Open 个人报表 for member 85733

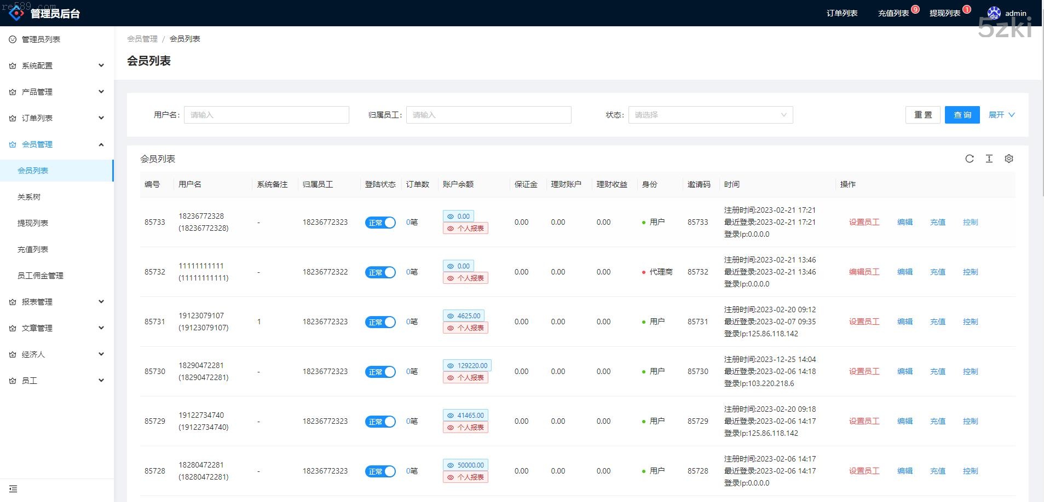(465, 229)
